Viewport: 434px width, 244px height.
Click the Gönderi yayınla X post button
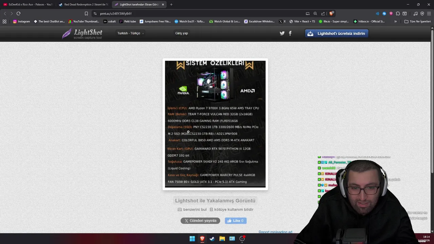[200, 221]
